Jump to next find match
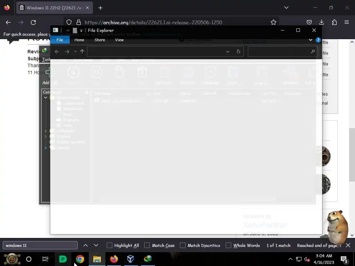355x266 pixels. pos(96,245)
